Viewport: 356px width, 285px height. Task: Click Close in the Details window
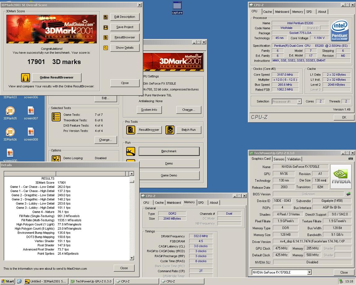coord(124,268)
